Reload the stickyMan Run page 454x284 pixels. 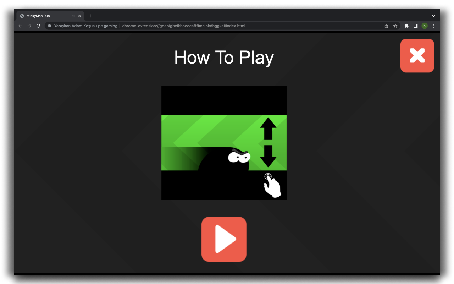coord(38,26)
